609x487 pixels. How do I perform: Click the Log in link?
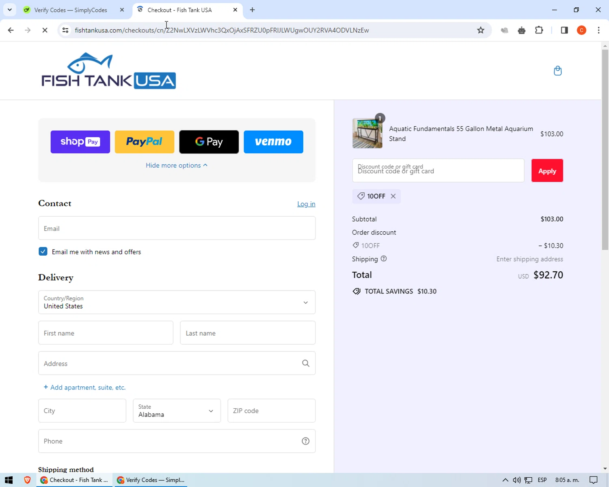click(306, 204)
